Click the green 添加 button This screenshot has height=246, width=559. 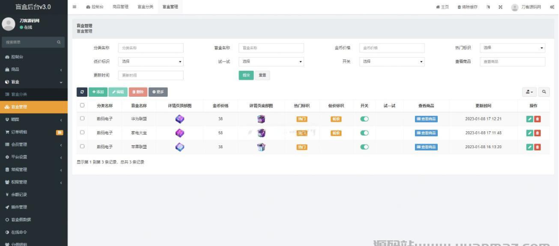click(x=98, y=92)
